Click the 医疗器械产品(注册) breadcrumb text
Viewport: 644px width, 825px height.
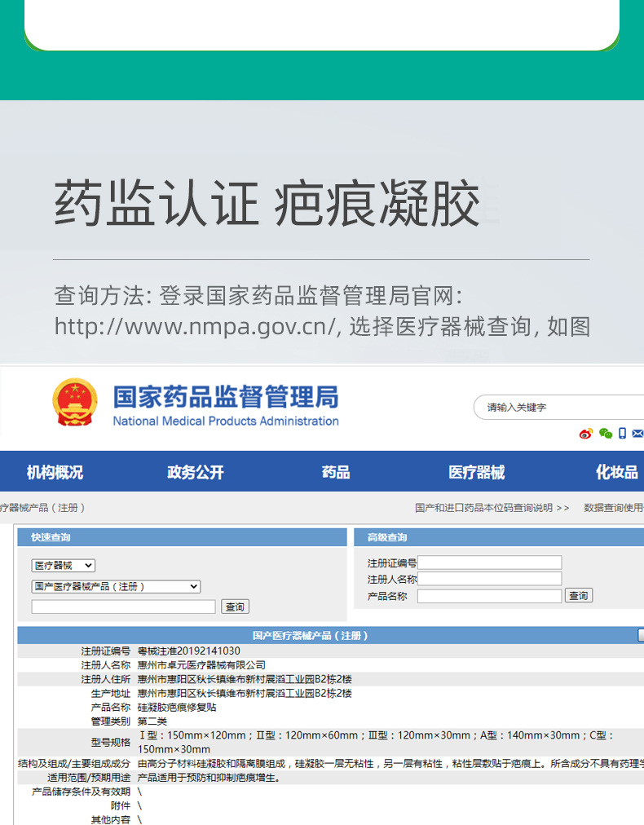(x=42, y=508)
